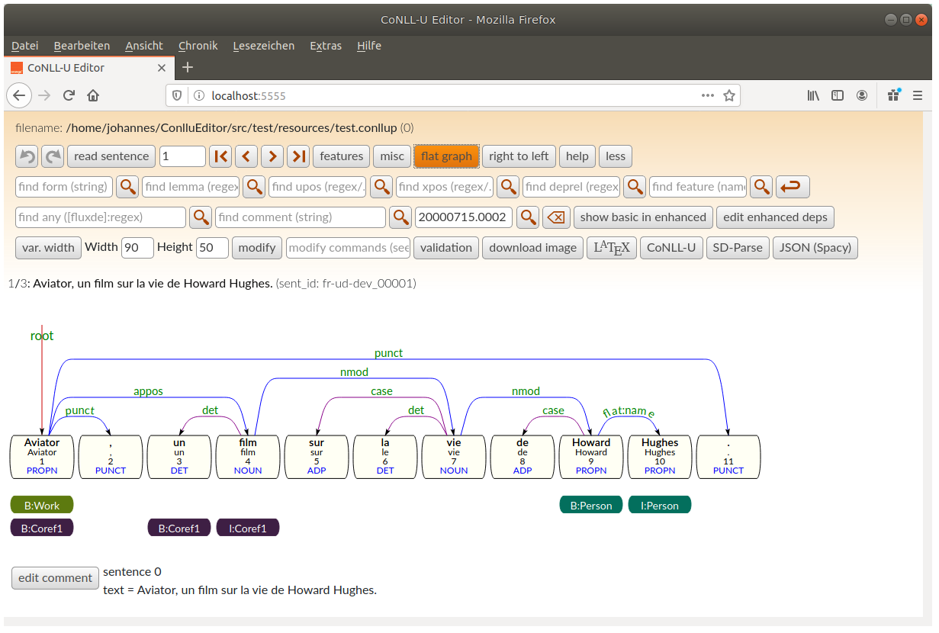Export JSON (Spacy) button

point(815,248)
